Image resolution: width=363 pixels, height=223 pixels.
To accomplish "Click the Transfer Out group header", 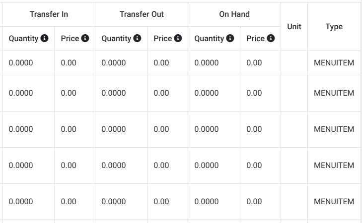I will [142, 14].
